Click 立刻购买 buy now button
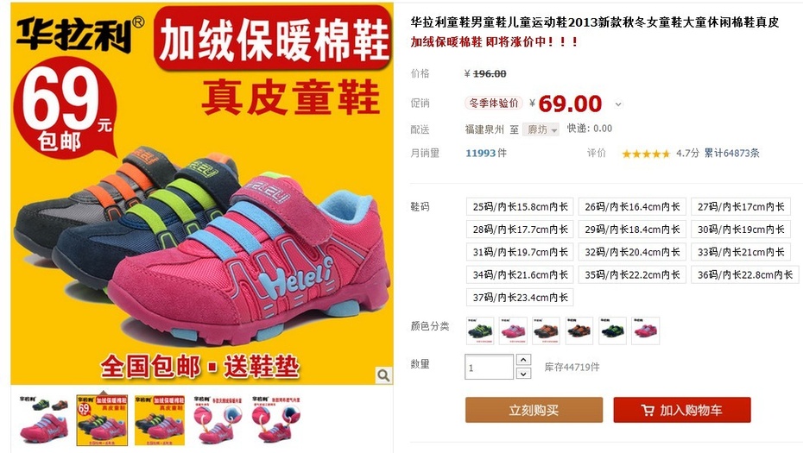803x453 pixels. [534, 410]
